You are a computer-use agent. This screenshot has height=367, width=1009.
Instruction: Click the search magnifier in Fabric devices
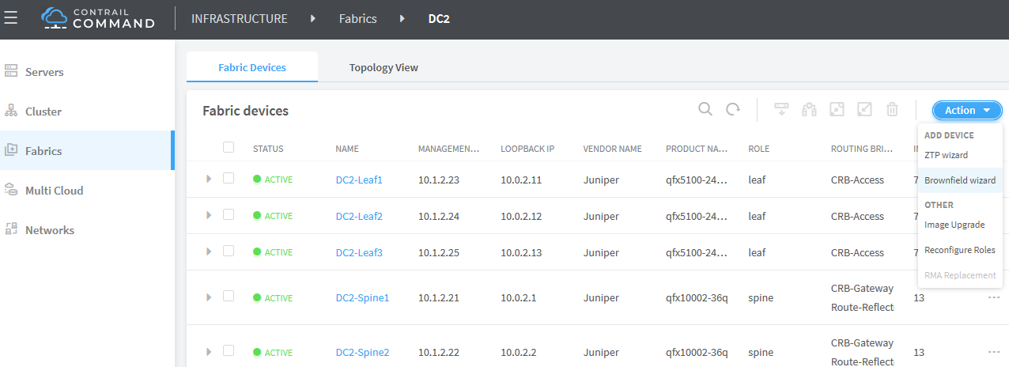[705, 110]
